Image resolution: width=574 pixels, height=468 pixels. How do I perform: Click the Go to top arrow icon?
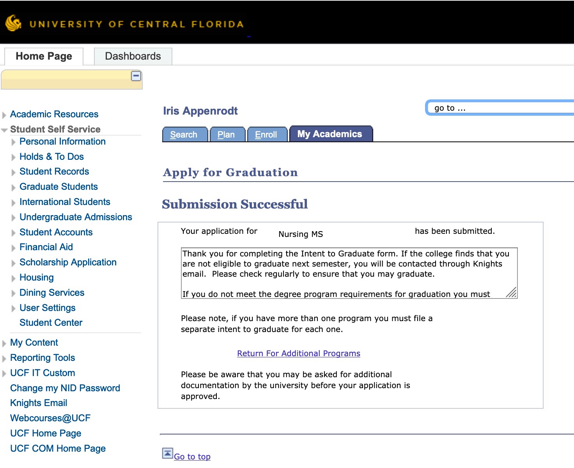167,453
